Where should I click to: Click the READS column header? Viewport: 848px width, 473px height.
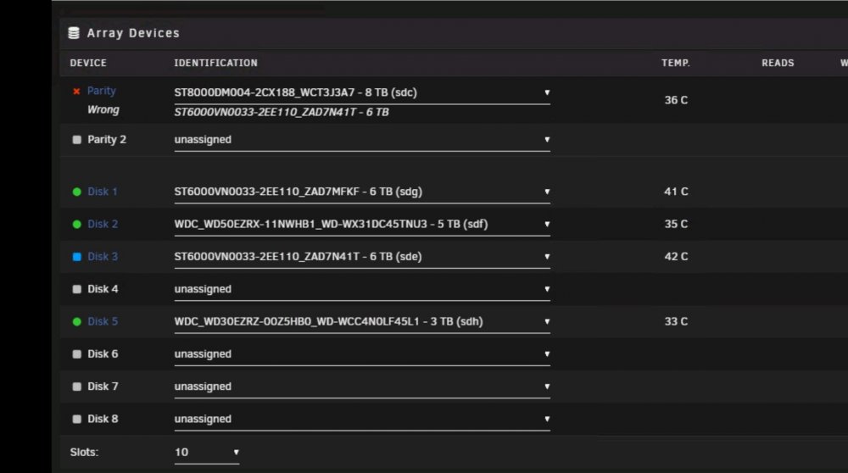(778, 63)
